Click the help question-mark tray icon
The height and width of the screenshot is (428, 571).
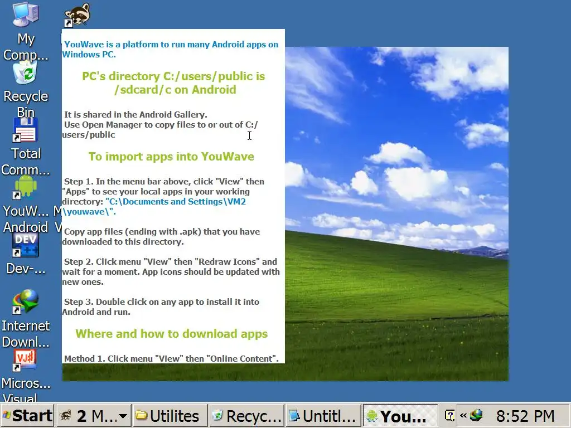[450, 415]
